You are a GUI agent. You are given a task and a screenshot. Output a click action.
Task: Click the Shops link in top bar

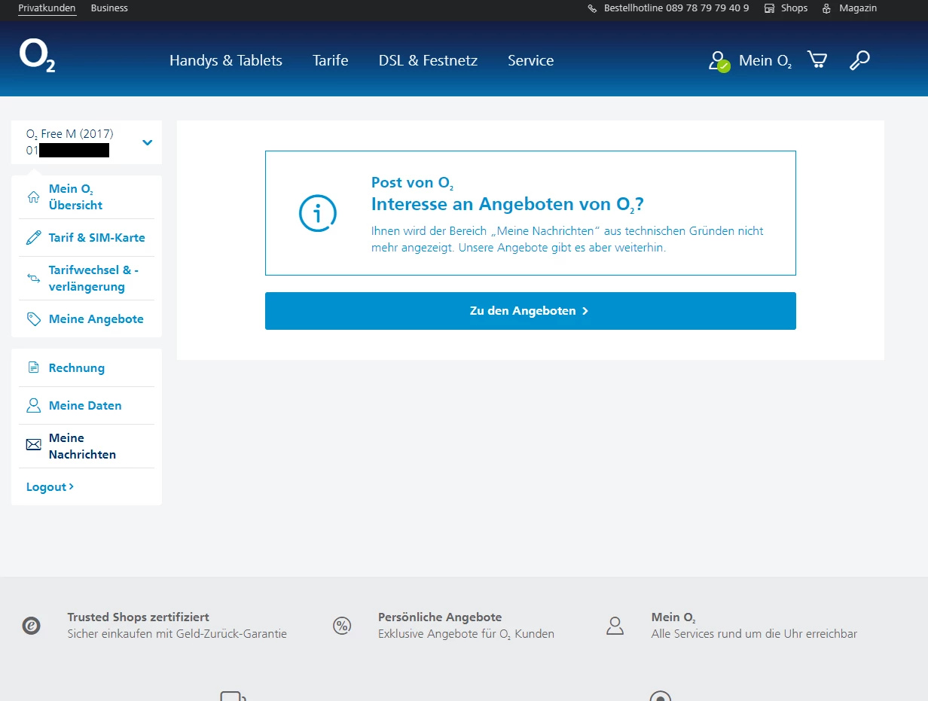794,8
